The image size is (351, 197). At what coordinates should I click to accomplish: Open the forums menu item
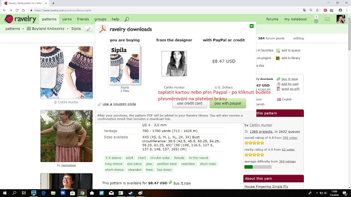point(272,19)
